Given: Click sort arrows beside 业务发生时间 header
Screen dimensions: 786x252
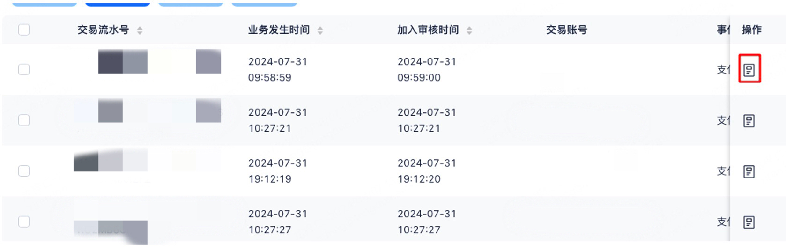Looking at the screenshot, I should tap(320, 30).
